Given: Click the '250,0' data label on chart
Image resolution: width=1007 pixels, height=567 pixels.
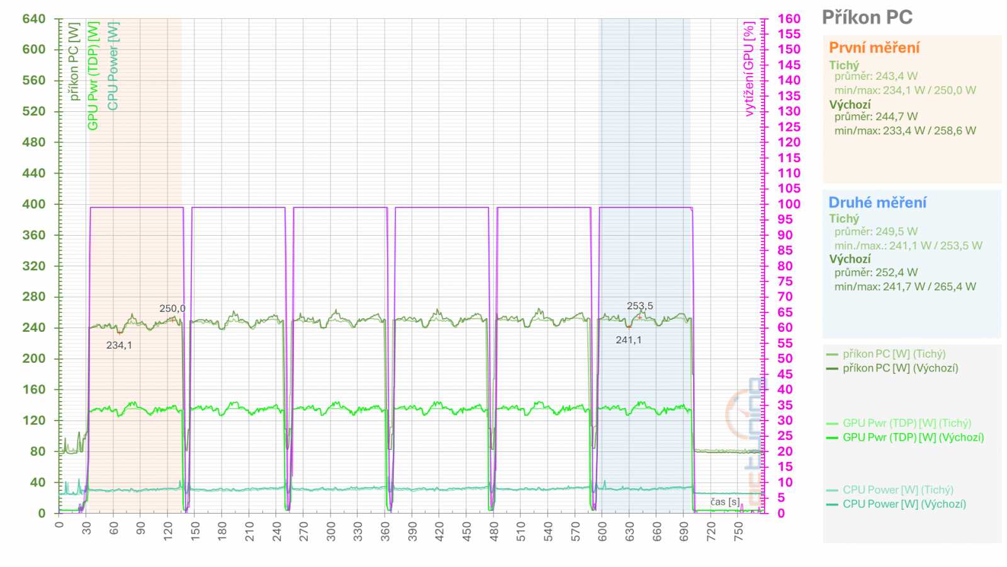Looking at the screenshot, I should point(172,309).
